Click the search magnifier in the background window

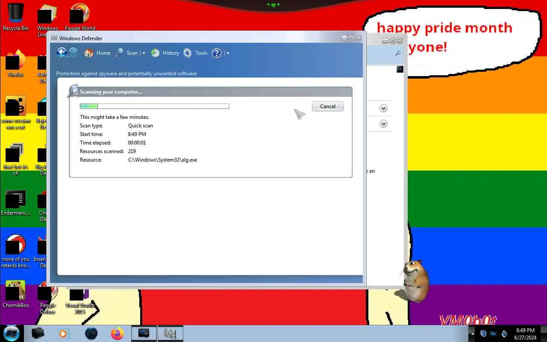[x=398, y=53]
